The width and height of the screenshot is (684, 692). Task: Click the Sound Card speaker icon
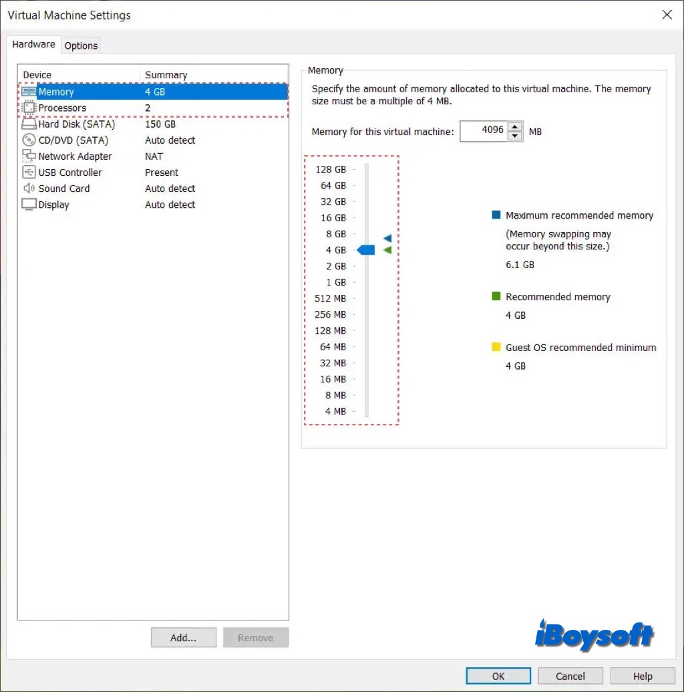click(x=29, y=189)
